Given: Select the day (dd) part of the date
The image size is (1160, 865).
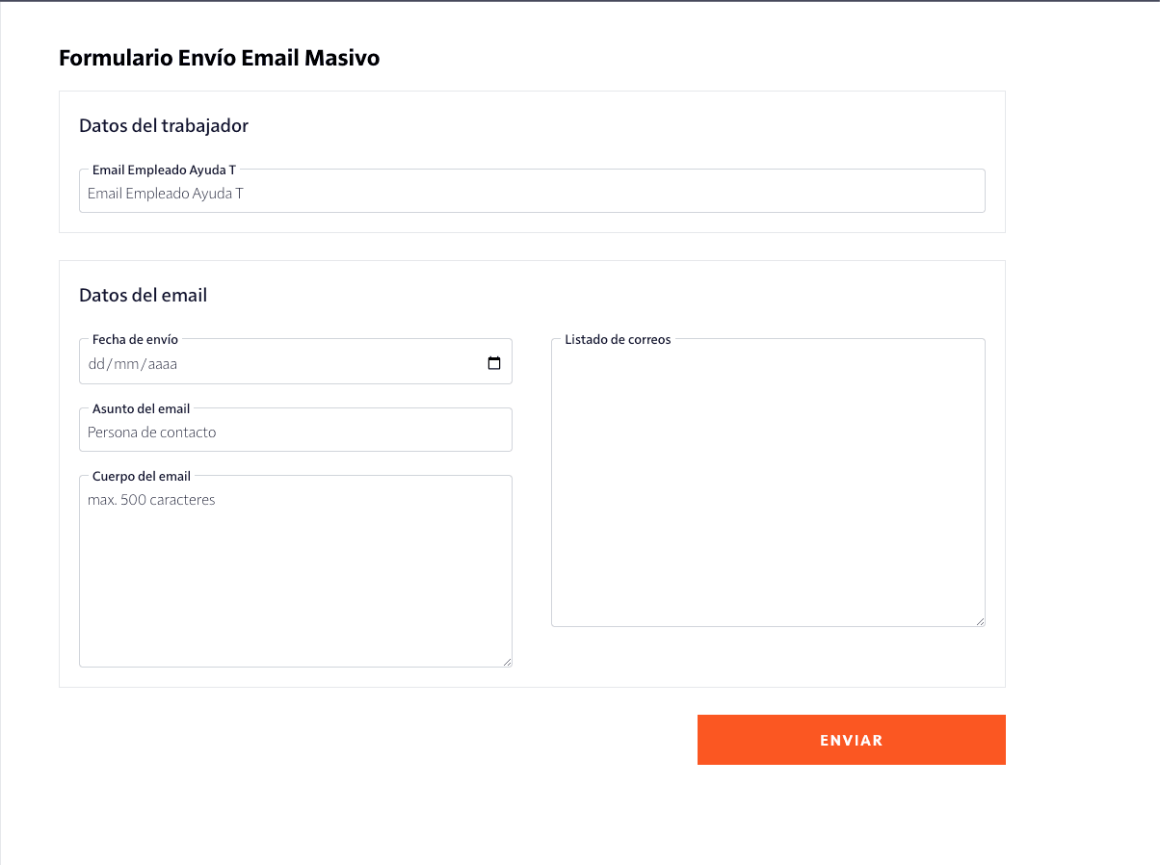Looking at the screenshot, I should coord(95,364).
